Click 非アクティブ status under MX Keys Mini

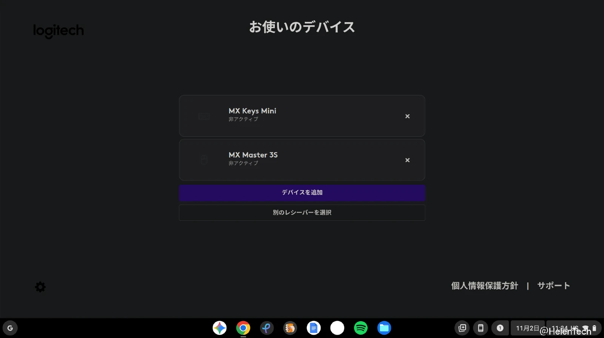pyautogui.click(x=243, y=119)
